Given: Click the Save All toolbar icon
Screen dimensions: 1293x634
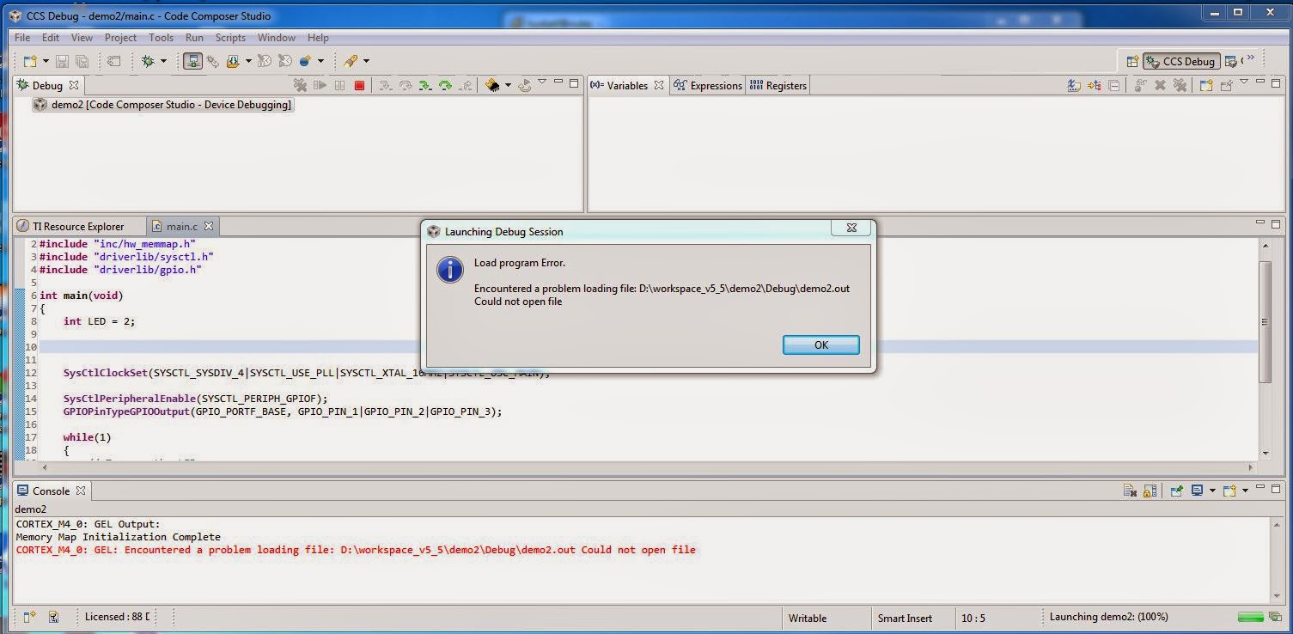Looking at the screenshot, I should (82, 61).
